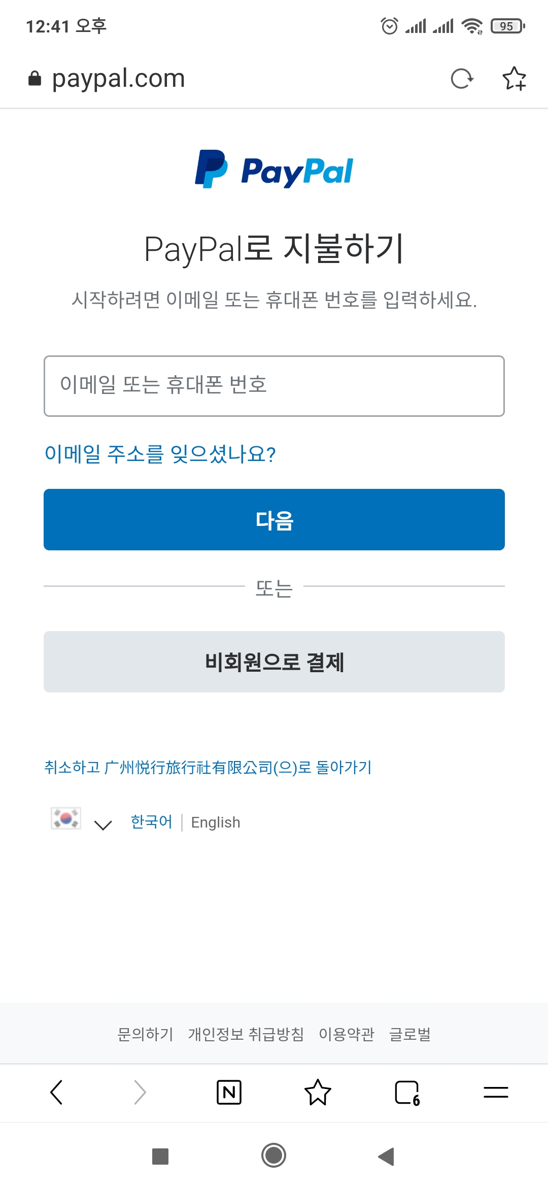The height and width of the screenshot is (1188, 548).
Task: Open the browser hamburger menu
Action: (x=496, y=1092)
